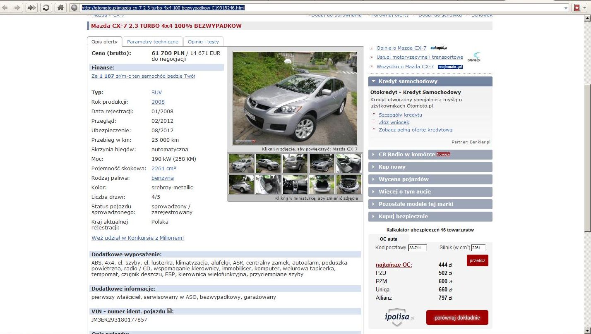This screenshot has width=591, height=334.
Task: Click the 2261 cm³ engine capacity link
Action: (164, 169)
